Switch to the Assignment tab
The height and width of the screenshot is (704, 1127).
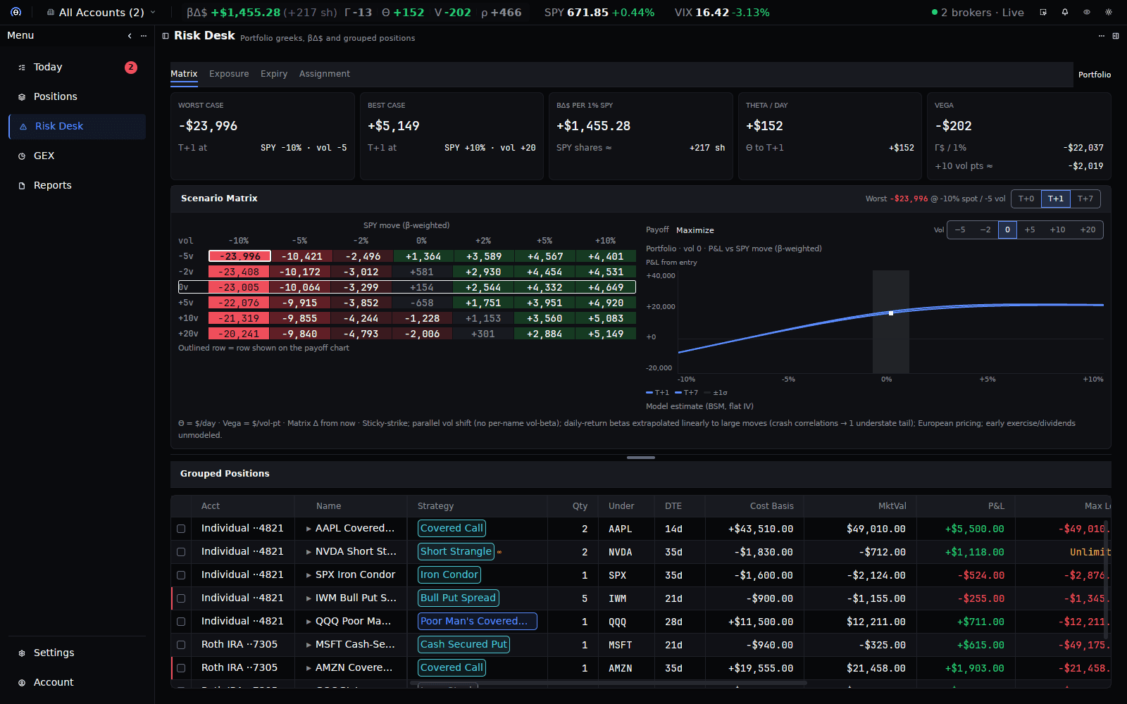pos(325,74)
